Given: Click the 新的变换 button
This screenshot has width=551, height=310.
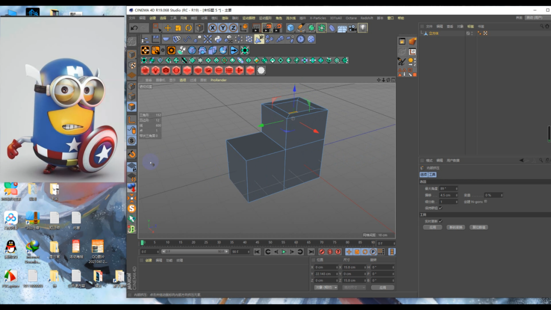Looking at the screenshot, I should point(456,227).
